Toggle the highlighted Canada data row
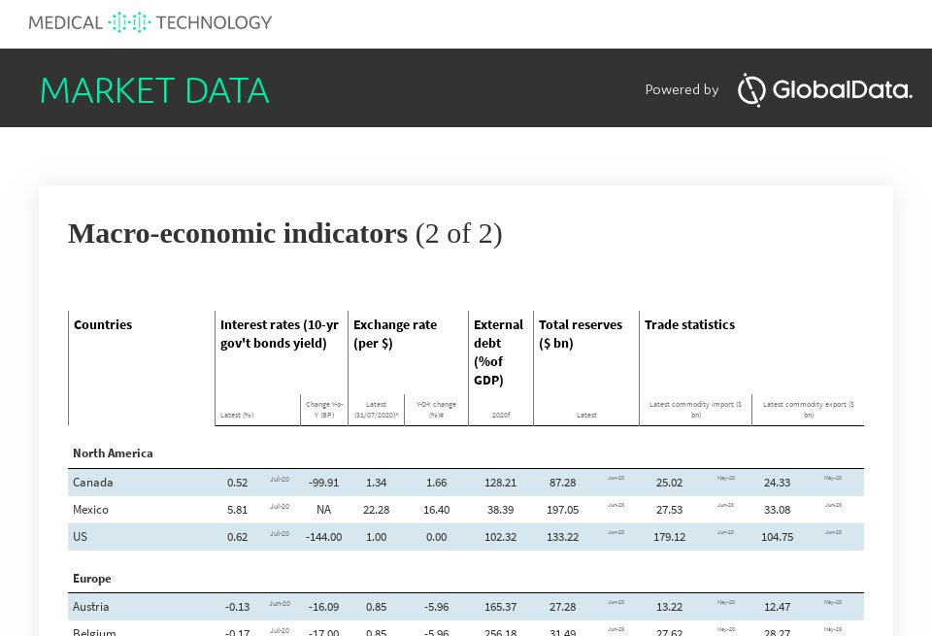 pyautogui.click(x=466, y=483)
